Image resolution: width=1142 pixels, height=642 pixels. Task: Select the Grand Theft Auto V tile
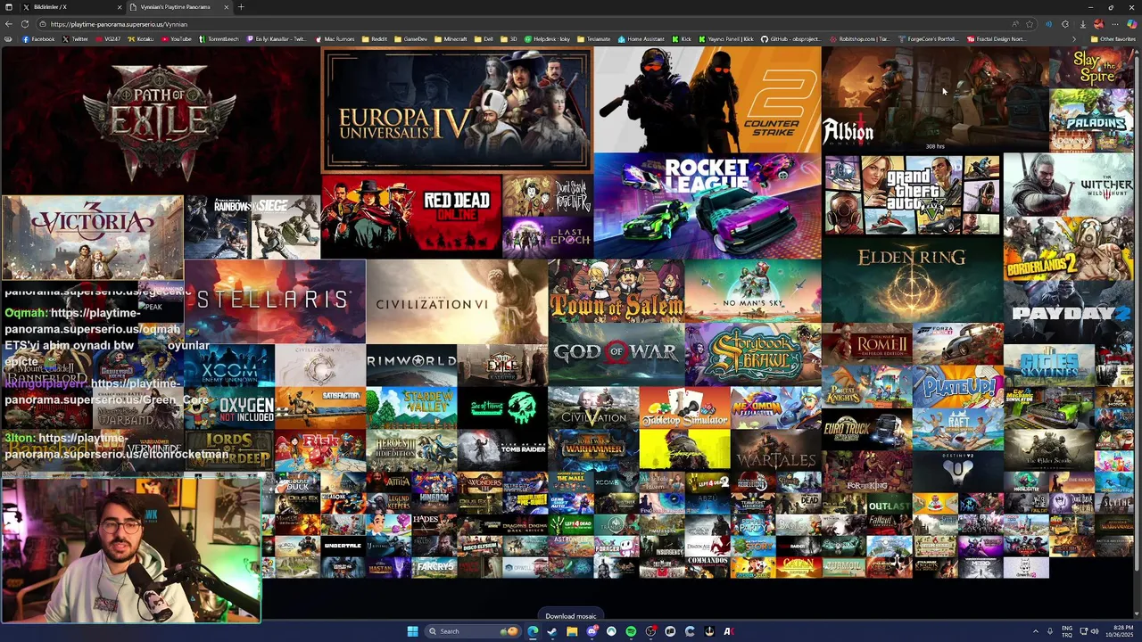click(912, 194)
